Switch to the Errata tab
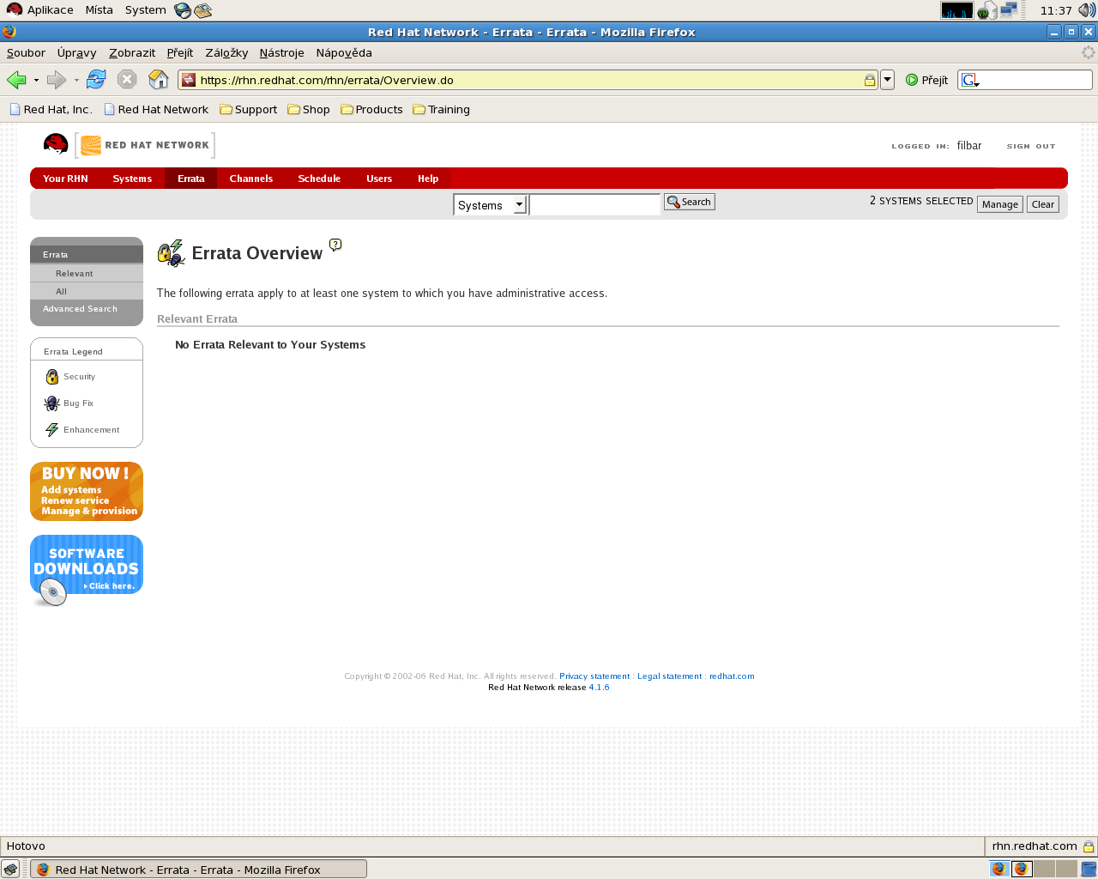1098x879 pixels. click(190, 179)
